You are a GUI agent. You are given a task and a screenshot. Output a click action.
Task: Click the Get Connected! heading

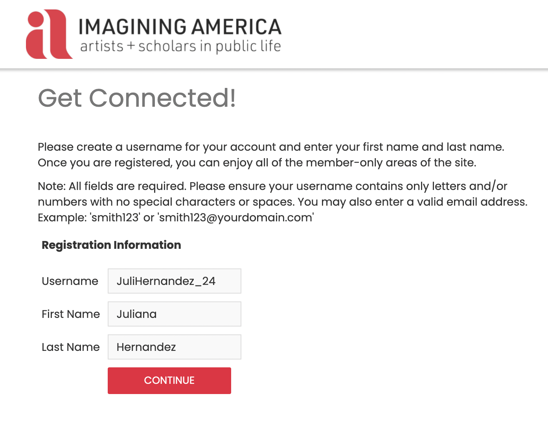(x=137, y=98)
